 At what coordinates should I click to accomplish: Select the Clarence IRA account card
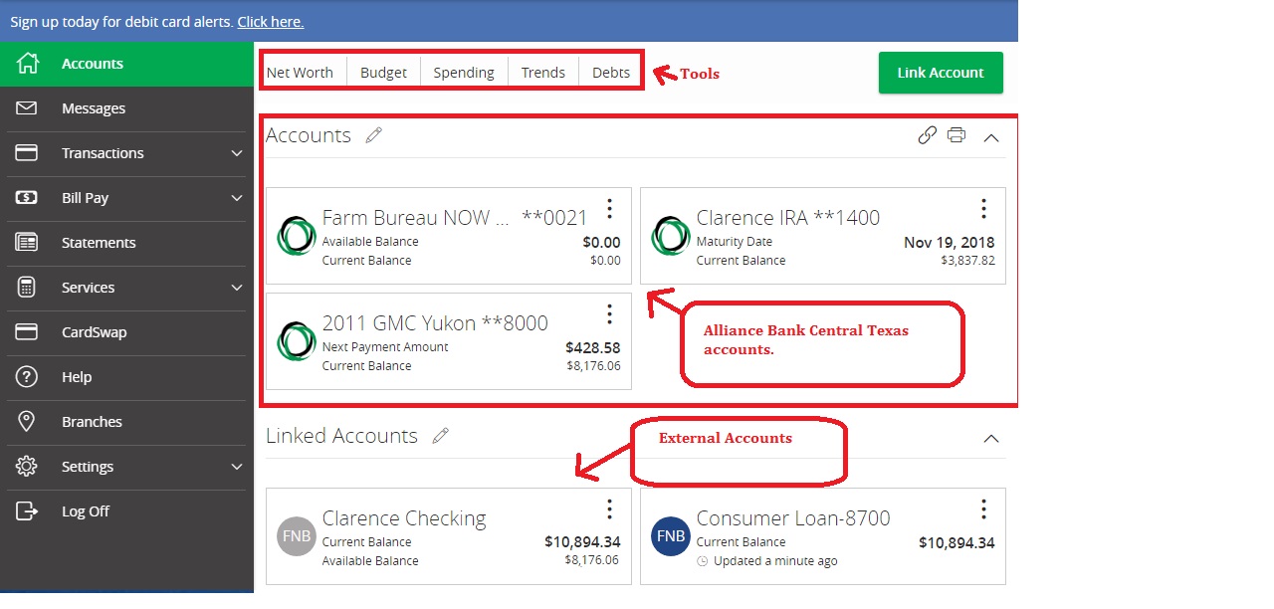click(x=796, y=237)
